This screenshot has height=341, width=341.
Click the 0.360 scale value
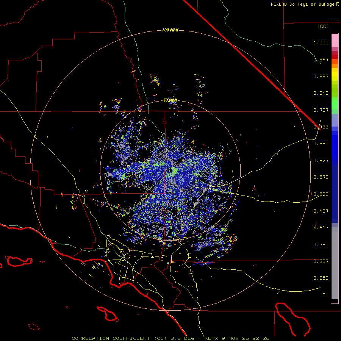[x=321, y=245]
